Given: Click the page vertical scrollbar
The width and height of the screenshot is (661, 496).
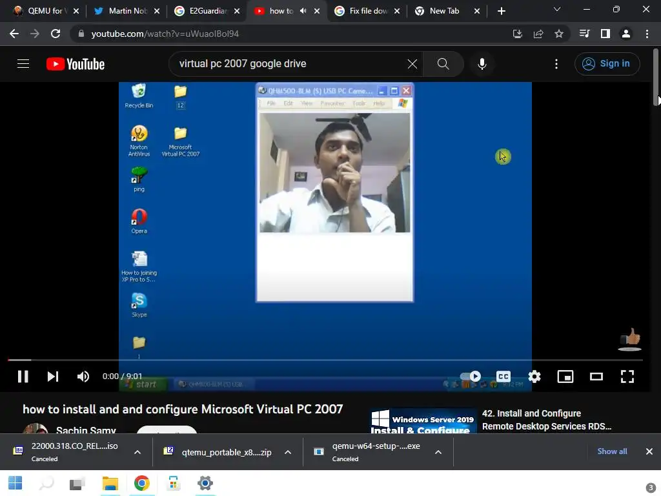Looking at the screenshot, I should (x=656, y=77).
